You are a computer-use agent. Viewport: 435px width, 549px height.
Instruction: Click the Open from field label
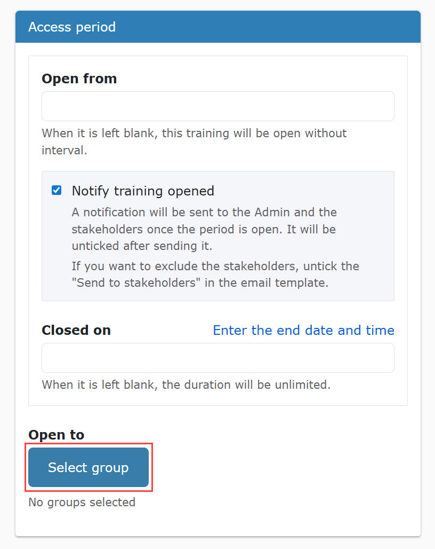[x=79, y=79]
